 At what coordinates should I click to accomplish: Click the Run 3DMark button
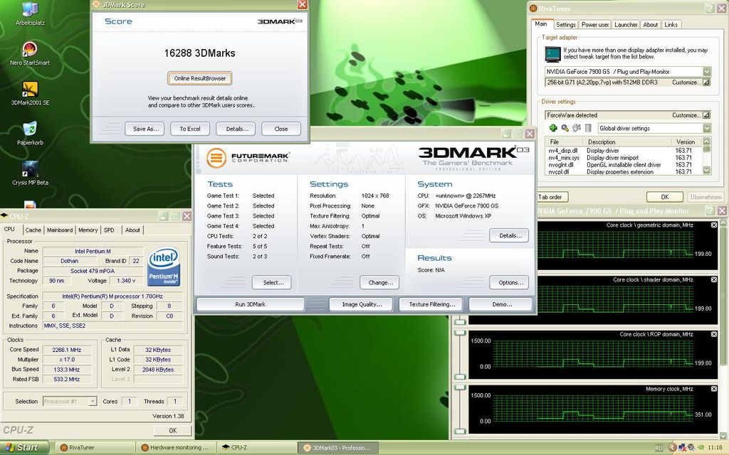click(250, 304)
